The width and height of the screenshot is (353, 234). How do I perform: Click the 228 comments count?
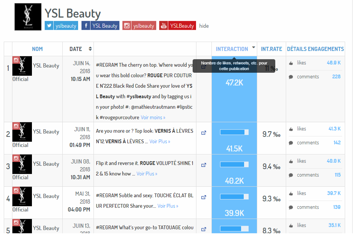(336, 76)
